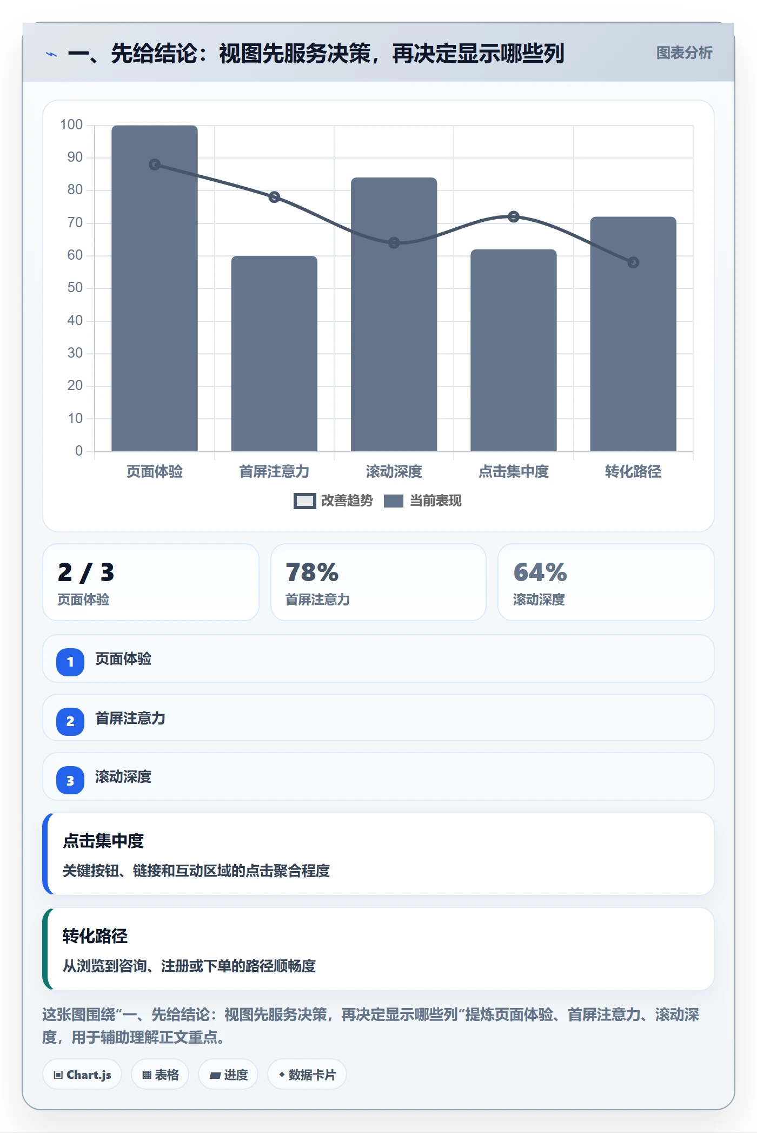Select the 数据卡片 tag
The height and width of the screenshot is (1133, 757).
[307, 1075]
